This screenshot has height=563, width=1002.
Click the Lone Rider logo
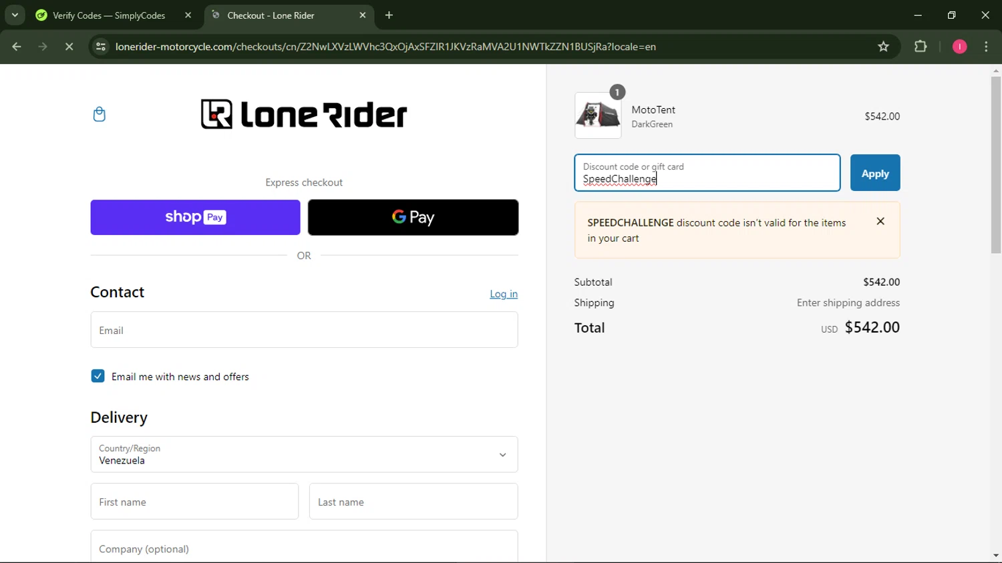point(304,114)
